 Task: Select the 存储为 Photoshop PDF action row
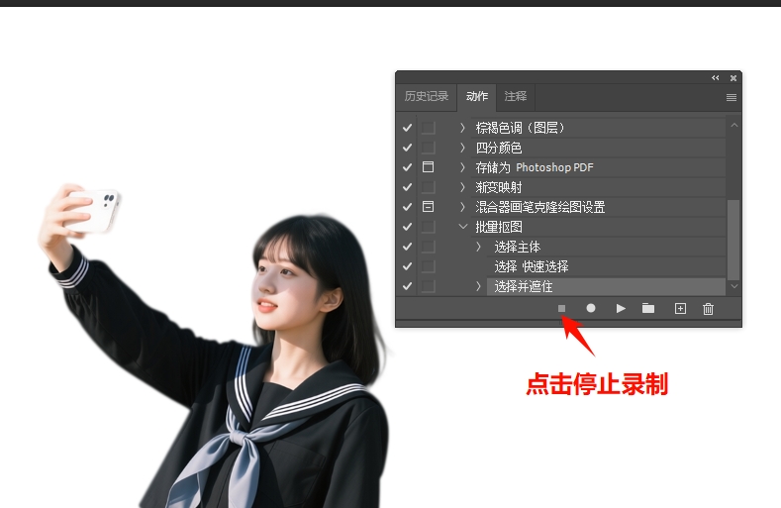click(598, 167)
